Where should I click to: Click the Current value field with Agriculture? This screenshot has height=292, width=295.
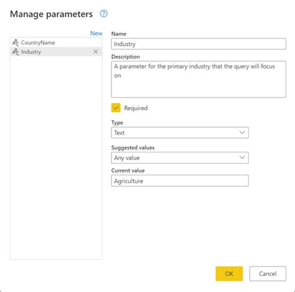point(180,181)
